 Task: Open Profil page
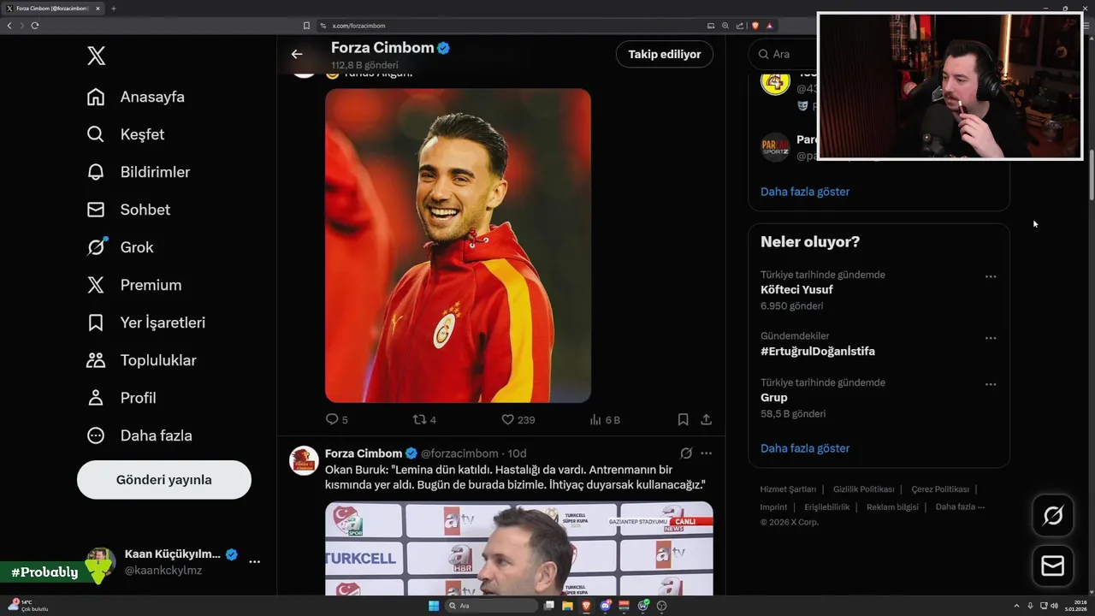click(x=121, y=398)
